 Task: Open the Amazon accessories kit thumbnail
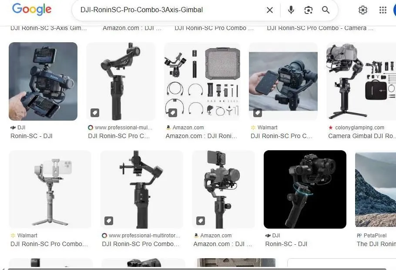point(202,81)
